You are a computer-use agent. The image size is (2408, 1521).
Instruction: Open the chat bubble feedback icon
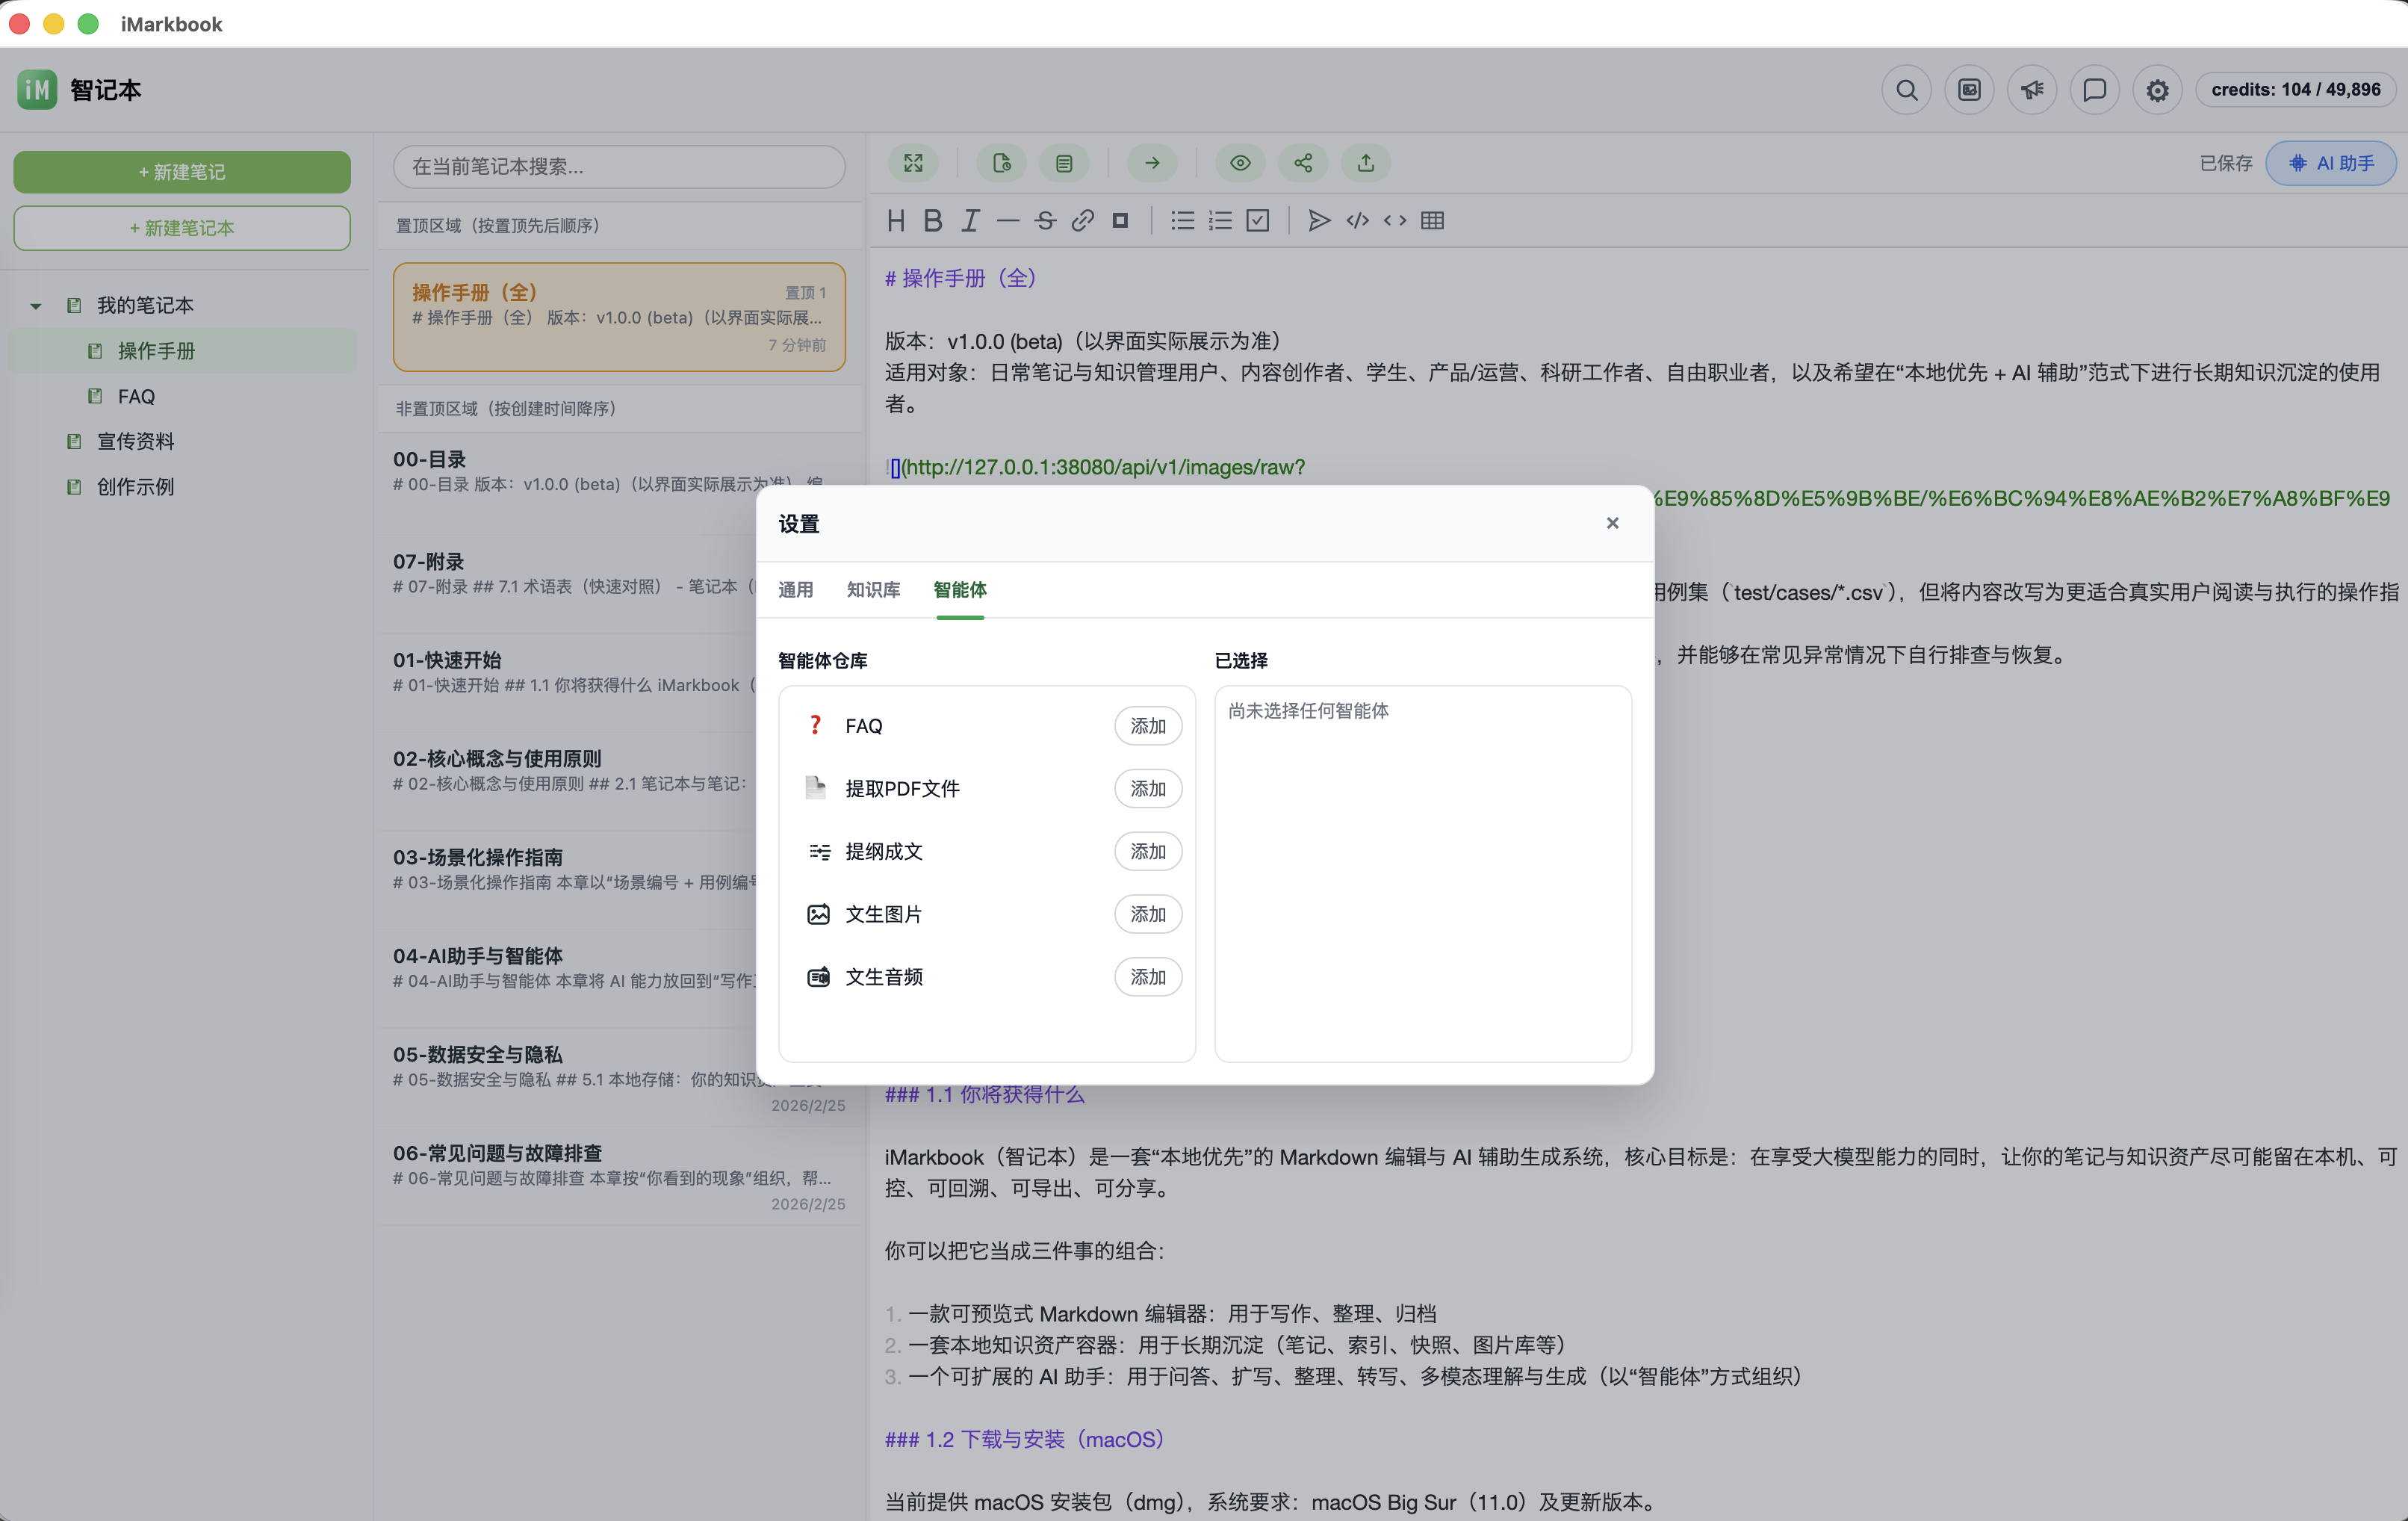[2094, 90]
